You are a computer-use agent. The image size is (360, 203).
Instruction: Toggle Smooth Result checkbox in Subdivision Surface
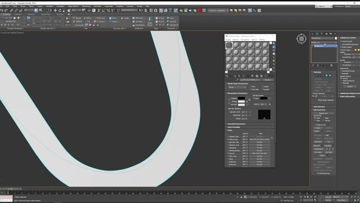coord(341,41)
